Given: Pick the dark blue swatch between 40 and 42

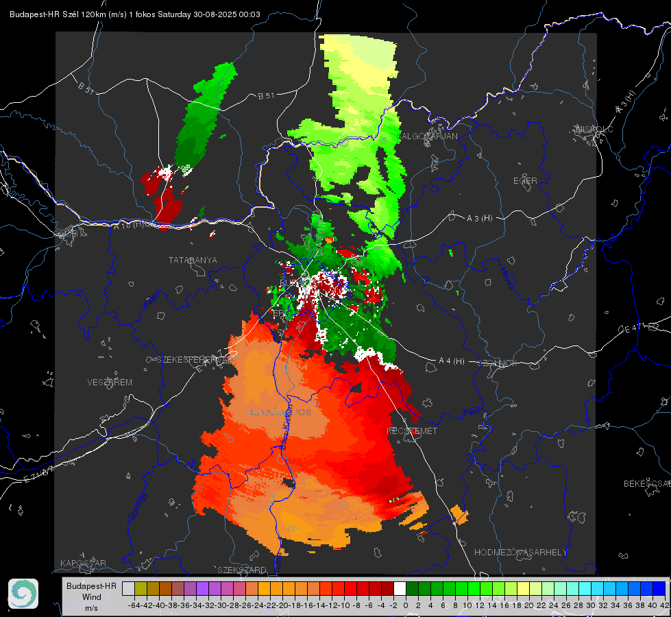Looking at the screenshot, I should click(659, 588).
